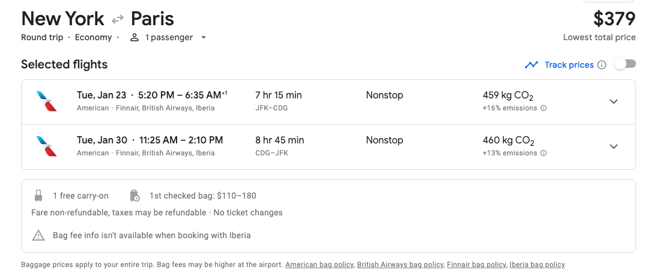Enable the Track prices toggle
Image resolution: width=651 pixels, height=276 pixels.
625,65
